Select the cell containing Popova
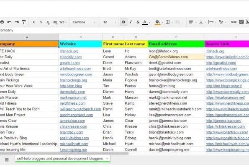Viewport: 249px width, 167px height. pyautogui.click(x=136, y=80)
